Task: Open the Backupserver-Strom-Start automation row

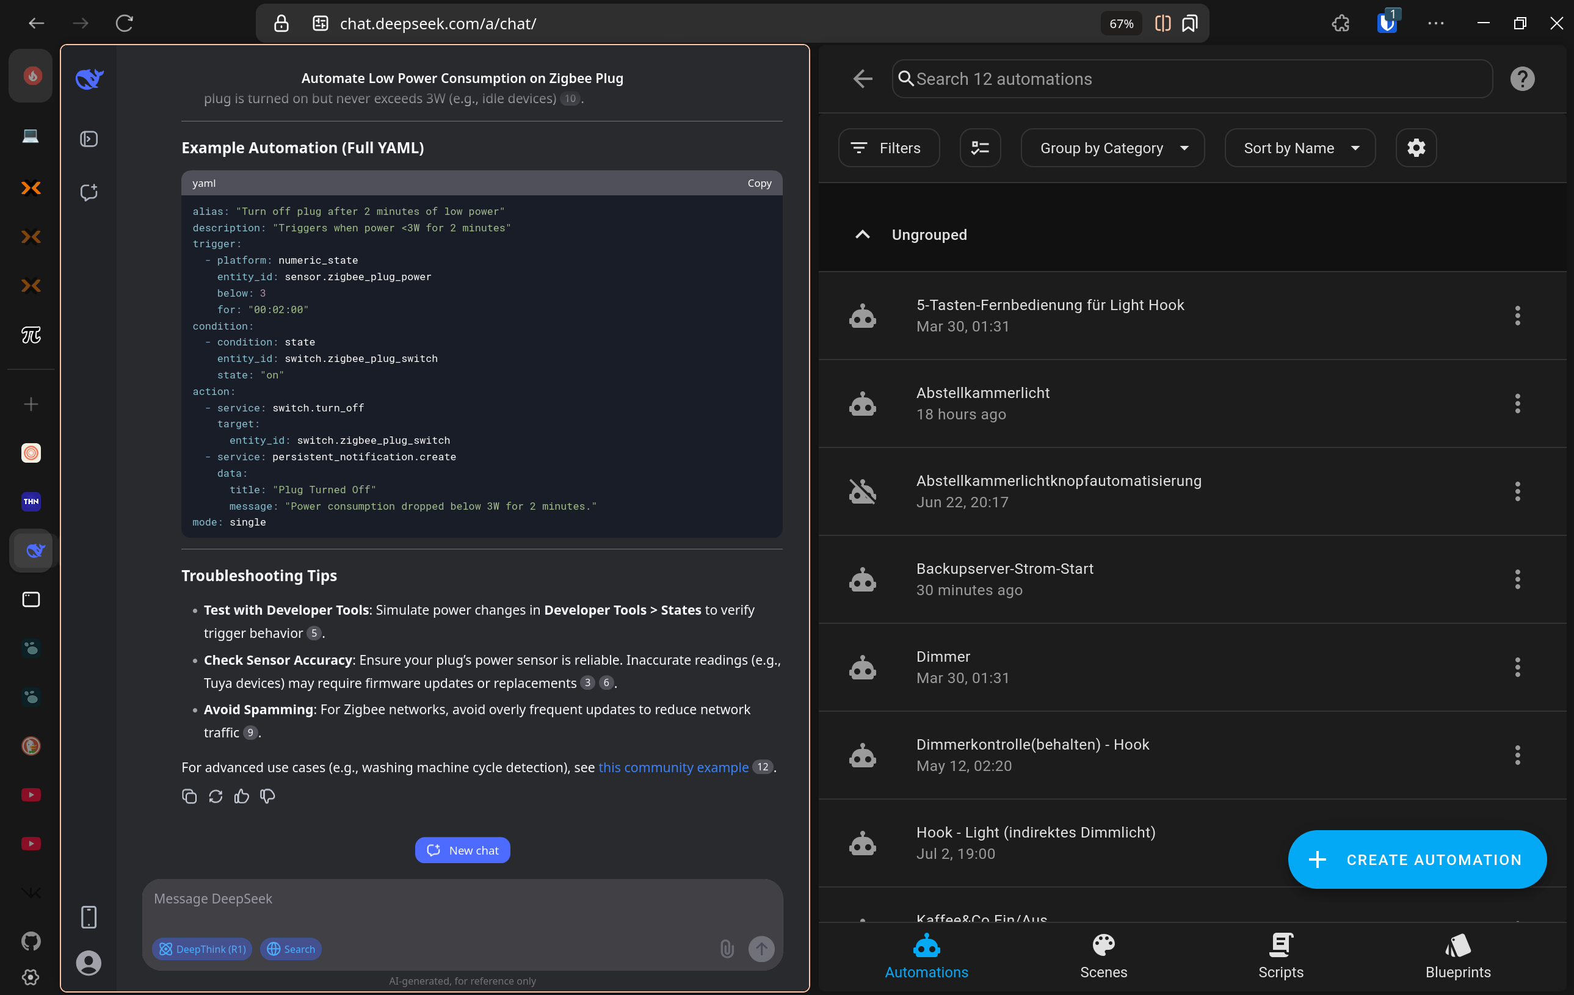Action: 1192,579
